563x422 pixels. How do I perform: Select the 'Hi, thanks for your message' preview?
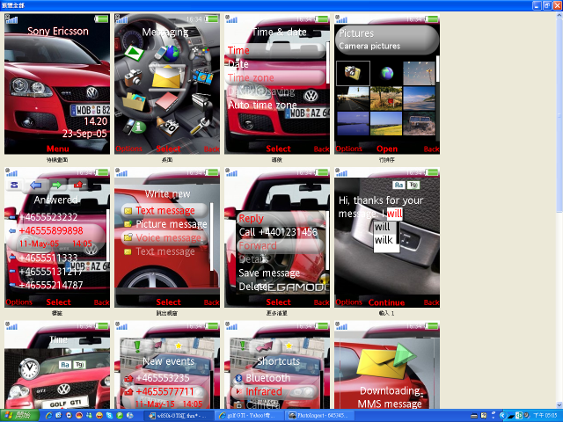point(387,237)
